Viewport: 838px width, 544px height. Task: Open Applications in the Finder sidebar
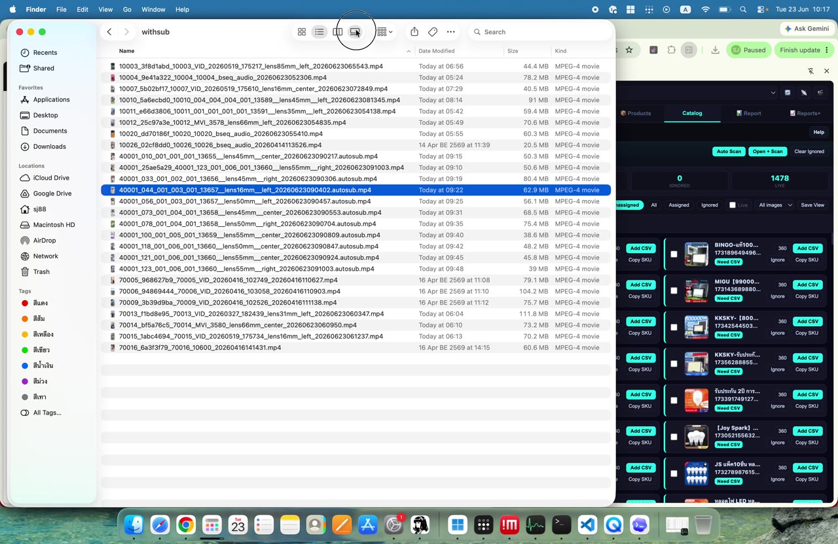51,99
